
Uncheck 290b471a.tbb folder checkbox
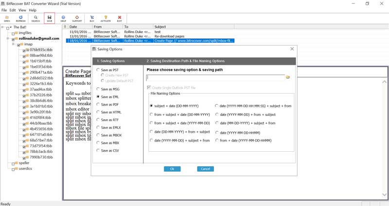(24, 73)
